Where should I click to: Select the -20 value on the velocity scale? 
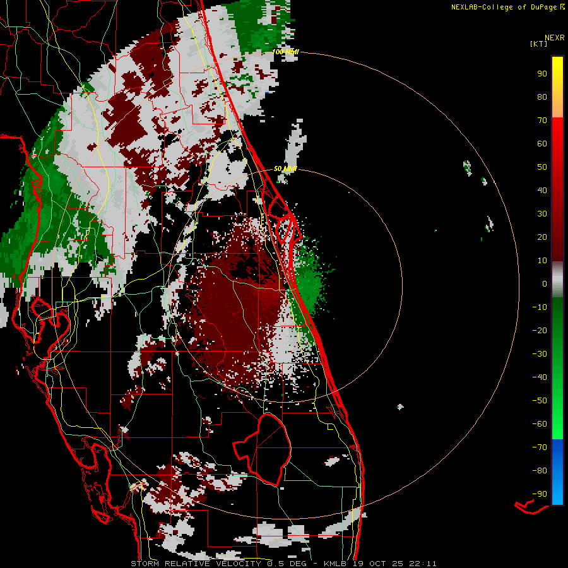[x=540, y=330]
